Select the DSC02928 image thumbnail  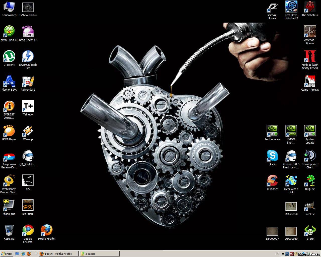tap(291, 206)
